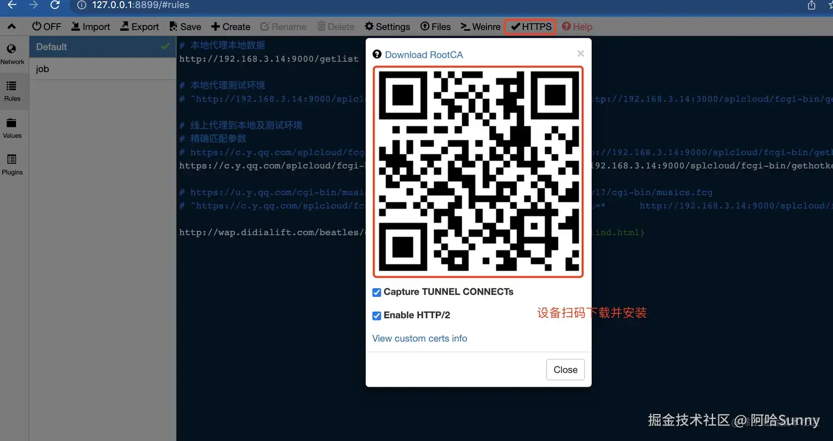The width and height of the screenshot is (833, 441).
Task: Toggle Capture TUNNEL CONNECTs checkbox
Action: tap(377, 293)
